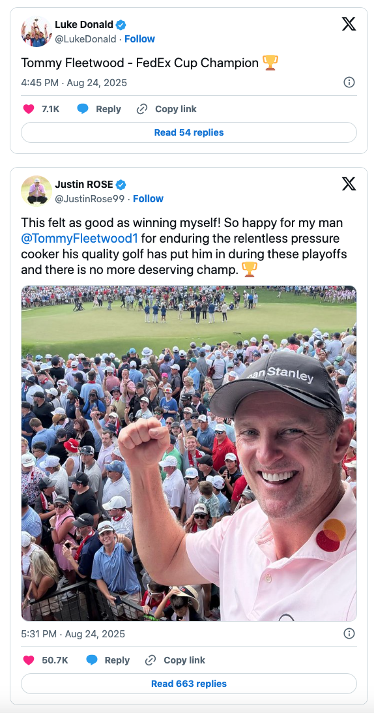374x713 pixels.
Task: Open info icon on Luke Donald's tweet
Action: (x=349, y=82)
